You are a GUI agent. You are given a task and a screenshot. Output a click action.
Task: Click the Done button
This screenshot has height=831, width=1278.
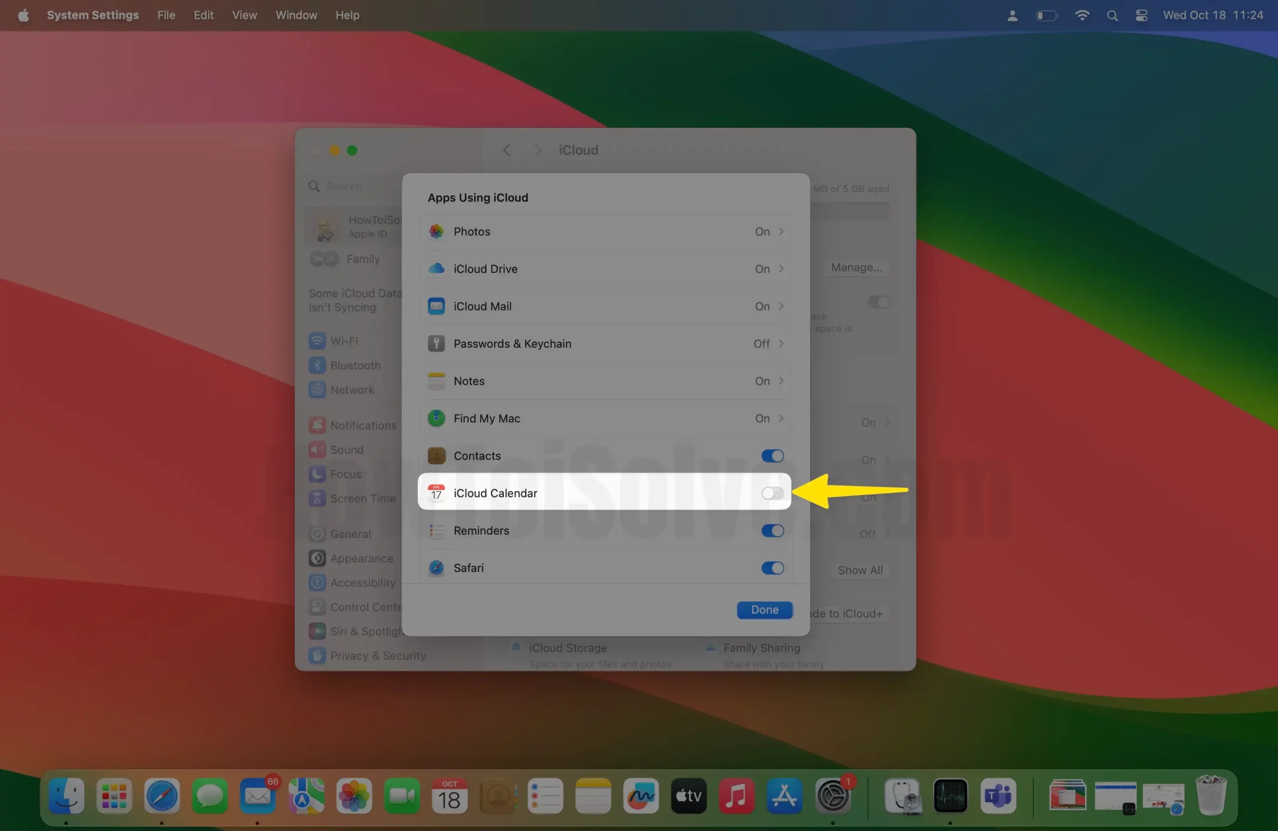[x=764, y=610]
